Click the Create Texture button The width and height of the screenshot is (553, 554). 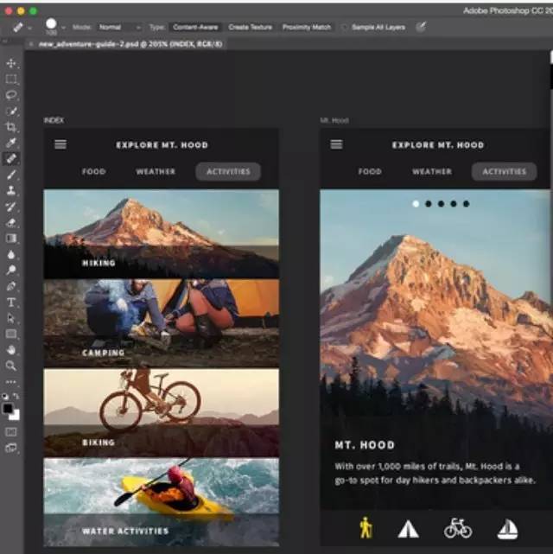point(249,28)
